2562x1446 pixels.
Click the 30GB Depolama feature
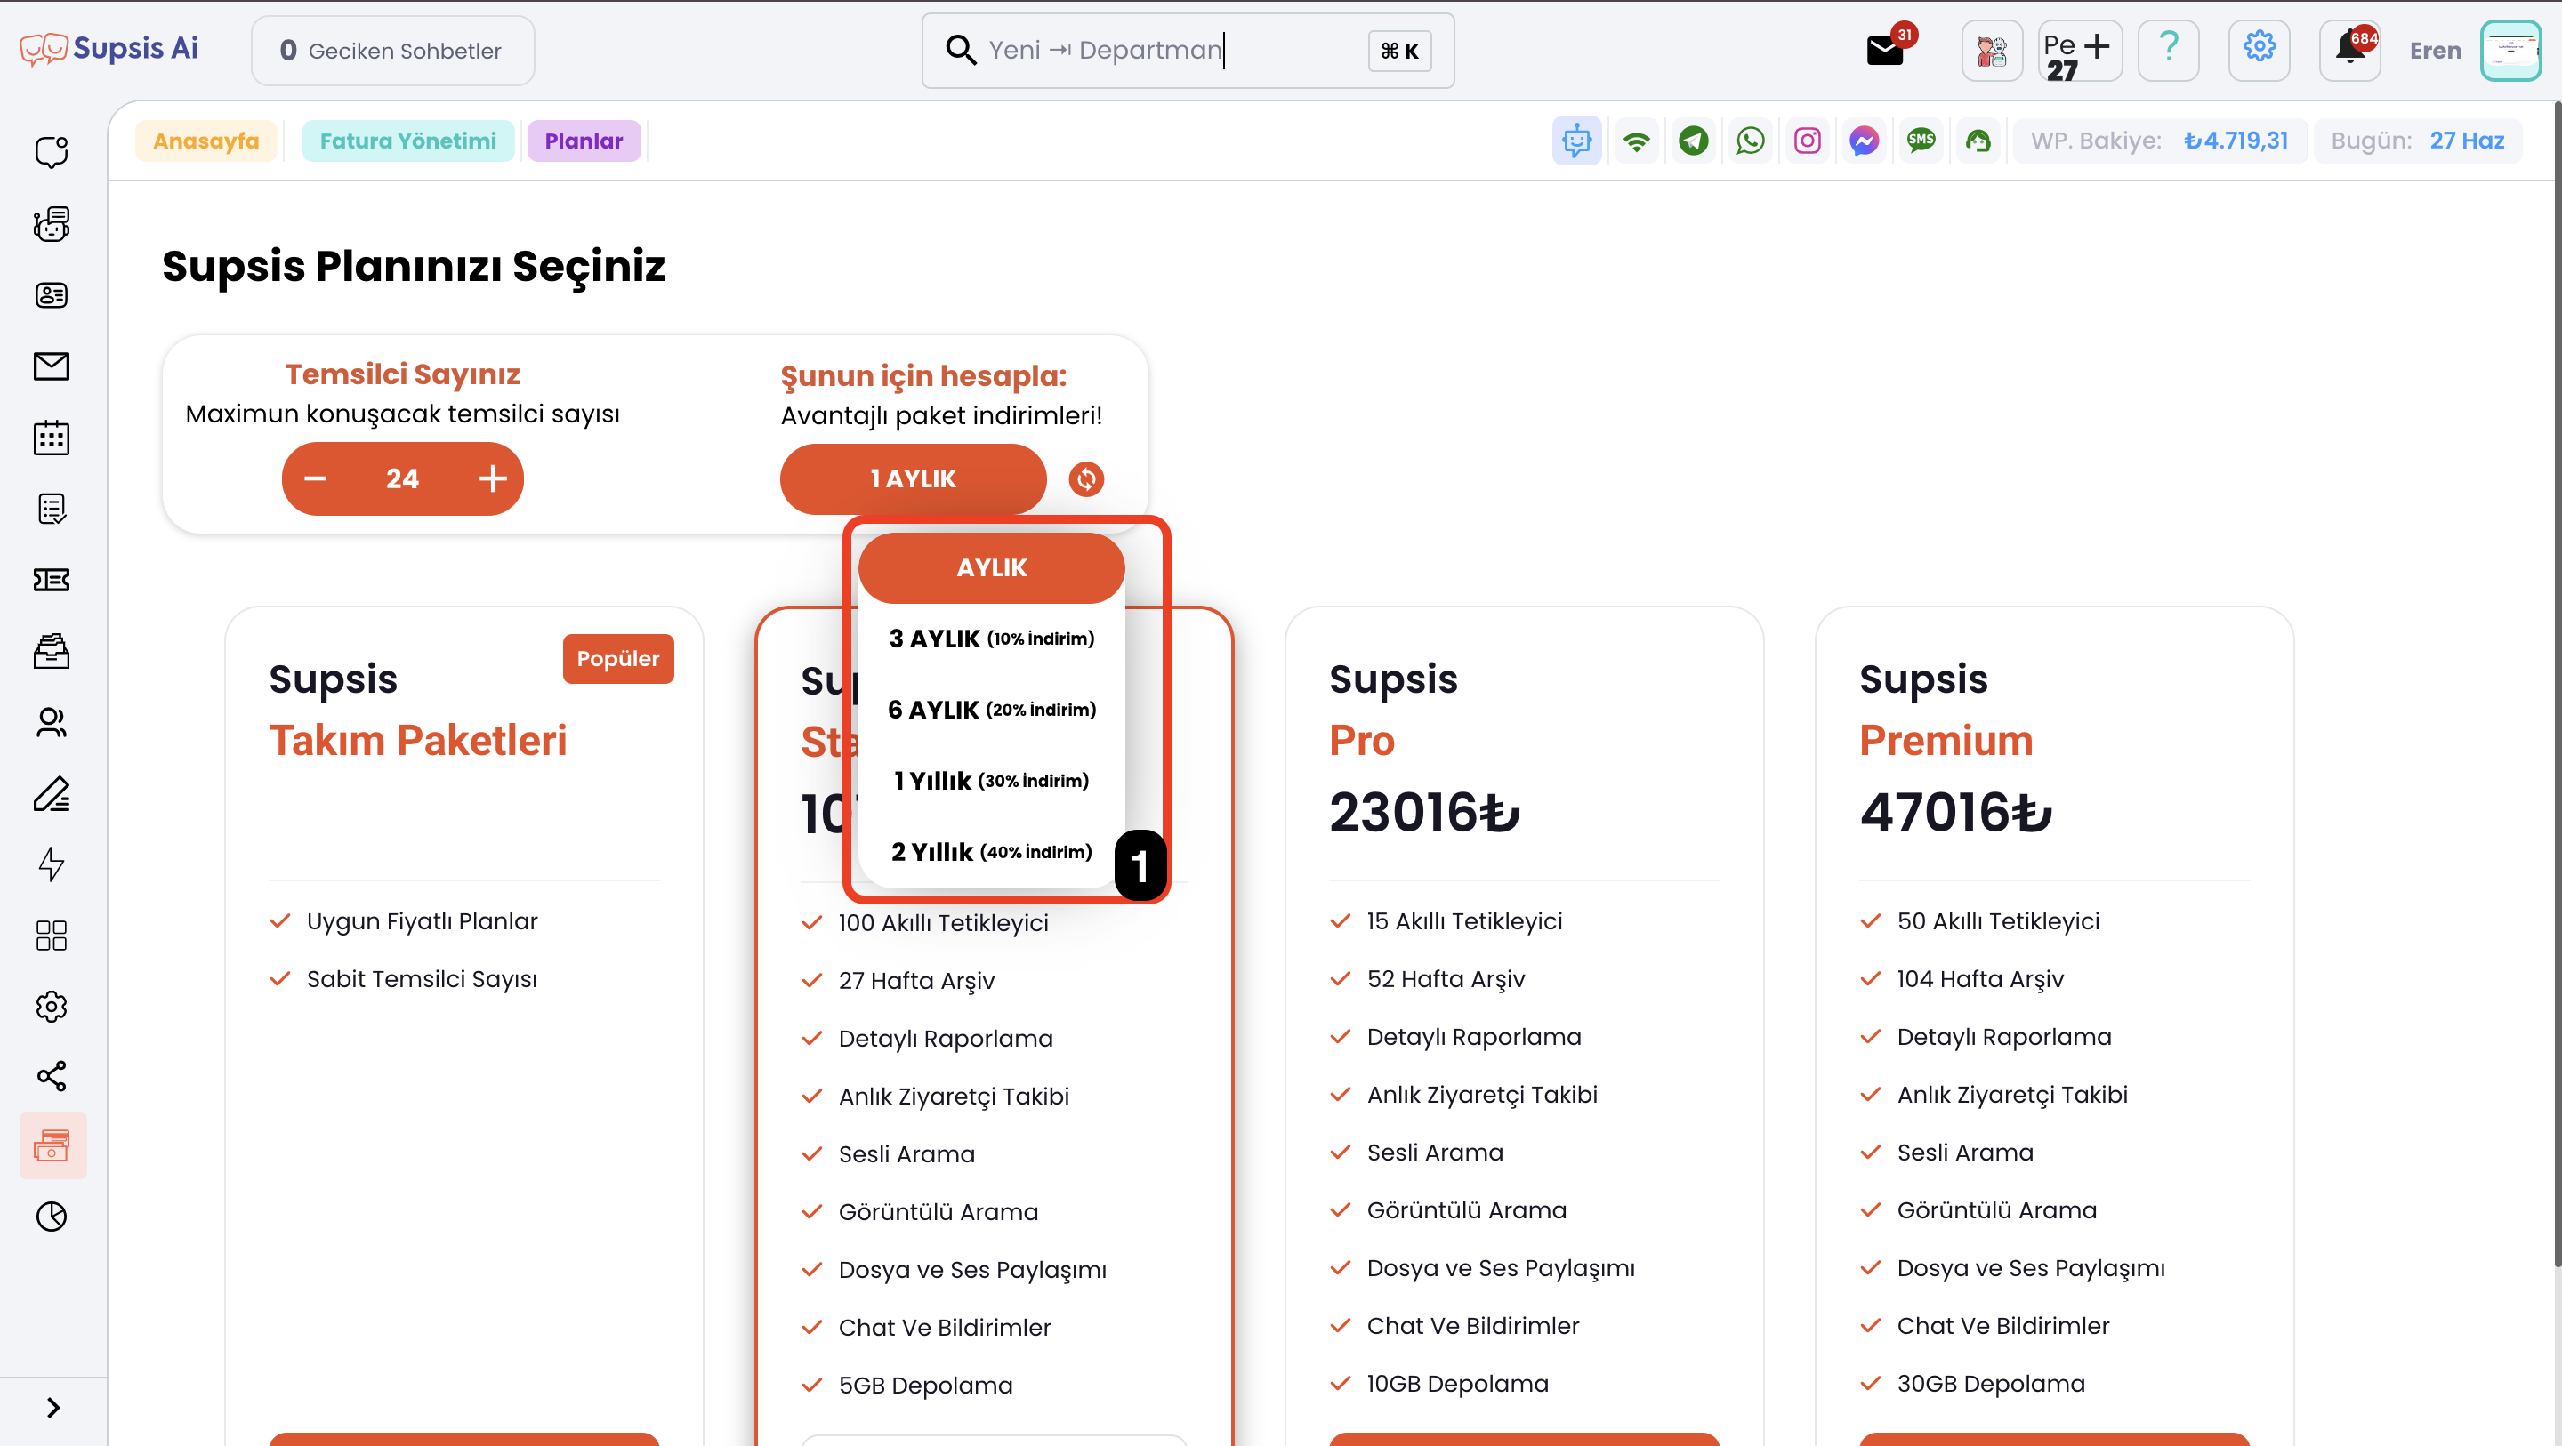click(x=1990, y=1384)
